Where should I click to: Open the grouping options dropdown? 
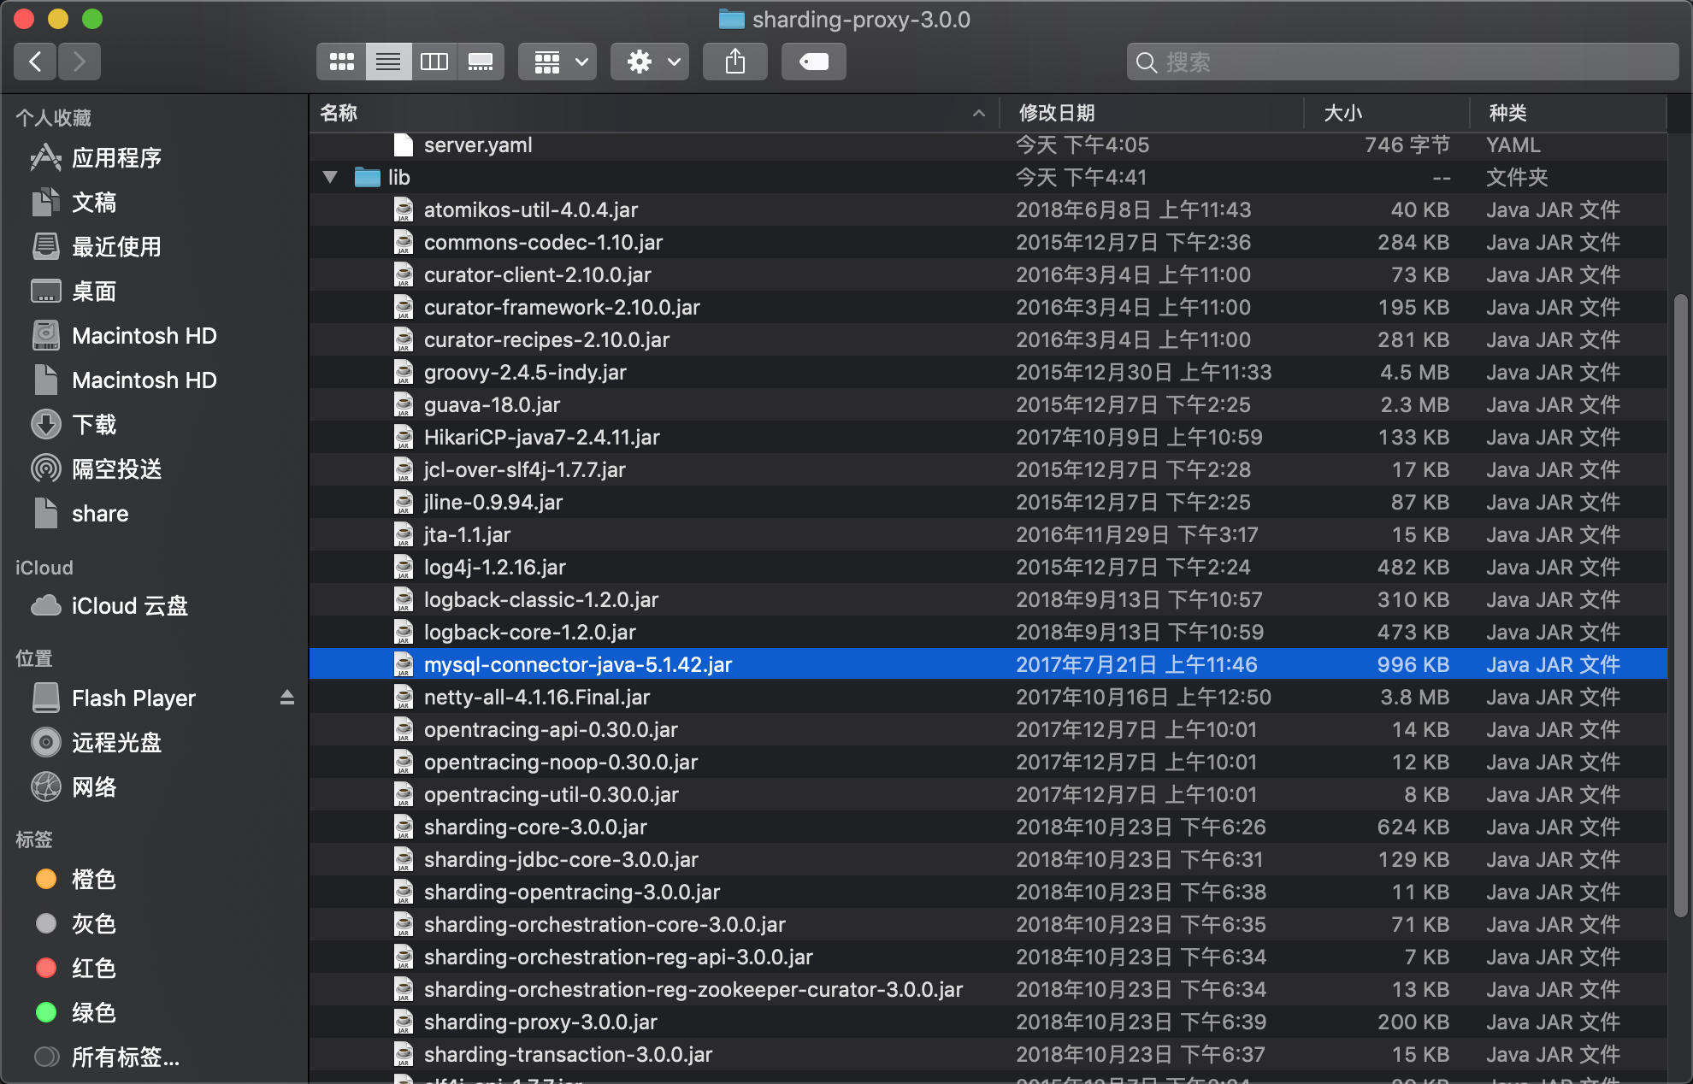tap(557, 61)
